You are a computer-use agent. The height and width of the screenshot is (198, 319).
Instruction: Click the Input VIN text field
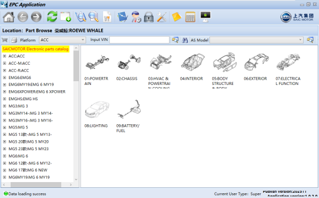click(139, 40)
